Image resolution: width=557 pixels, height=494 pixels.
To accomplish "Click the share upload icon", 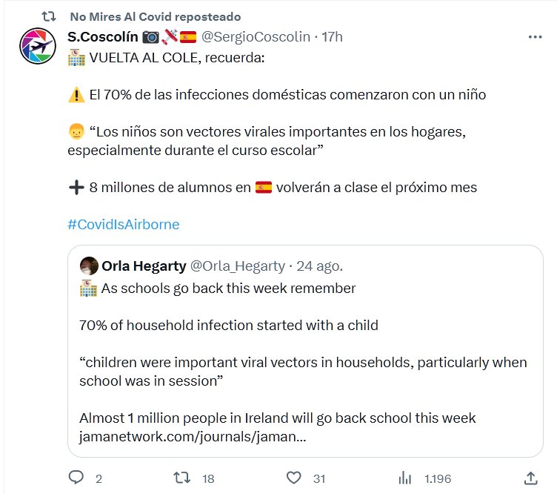I will [530, 478].
